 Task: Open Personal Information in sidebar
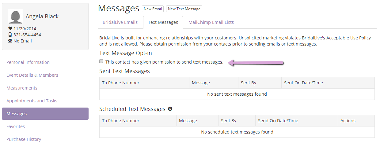(28, 62)
